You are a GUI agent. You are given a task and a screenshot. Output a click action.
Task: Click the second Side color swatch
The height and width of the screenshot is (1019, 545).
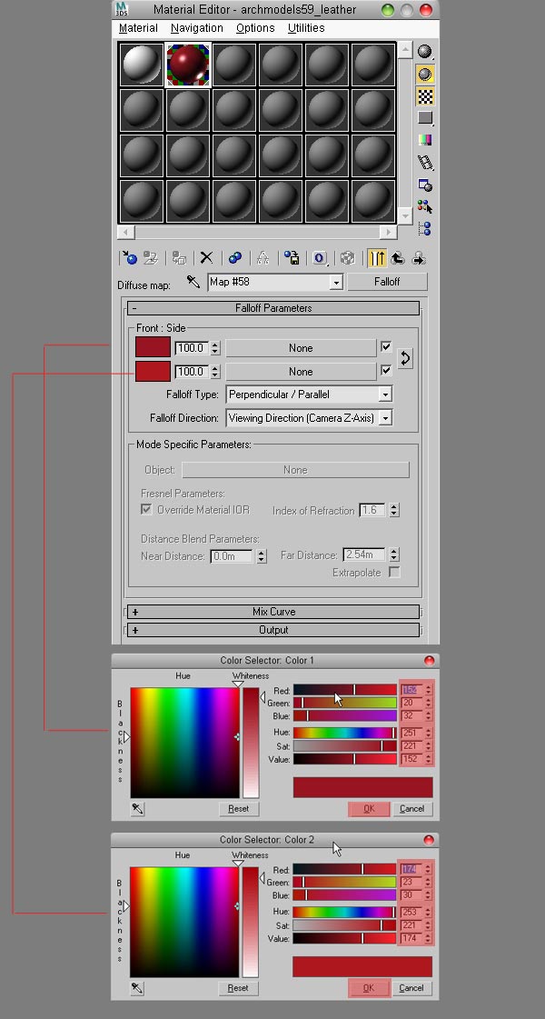pos(153,371)
